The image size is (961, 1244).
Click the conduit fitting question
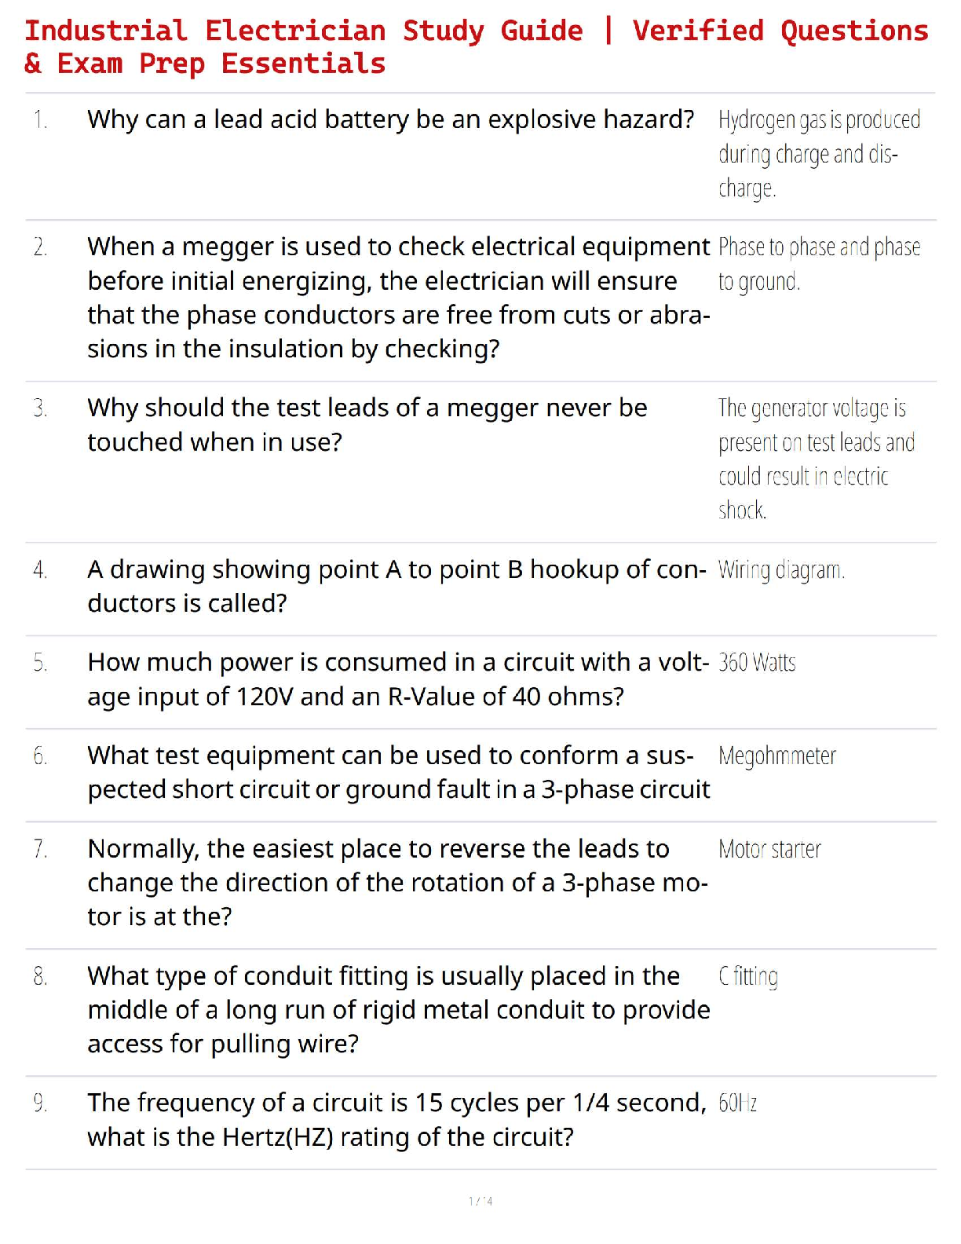point(398,1009)
